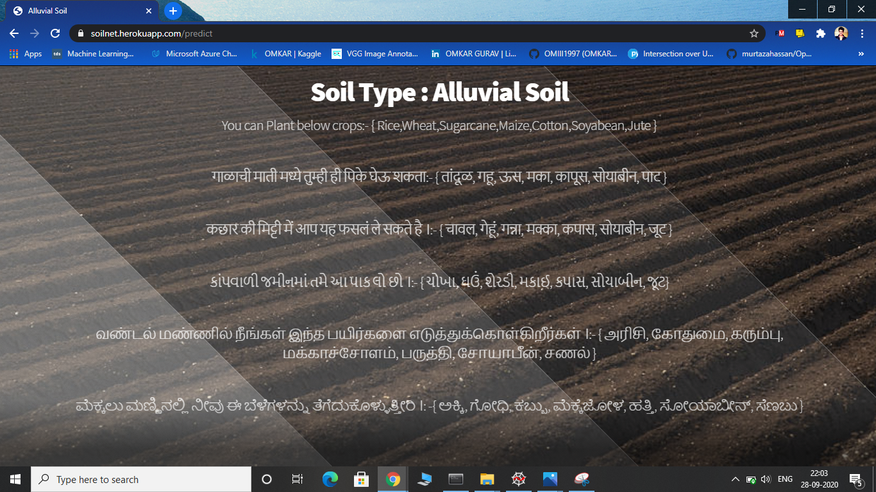Viewport: 876px width, 492px height.
Task: Open Cortana from the taskbar
Action: pyautogui.click(x=267, y=479)
